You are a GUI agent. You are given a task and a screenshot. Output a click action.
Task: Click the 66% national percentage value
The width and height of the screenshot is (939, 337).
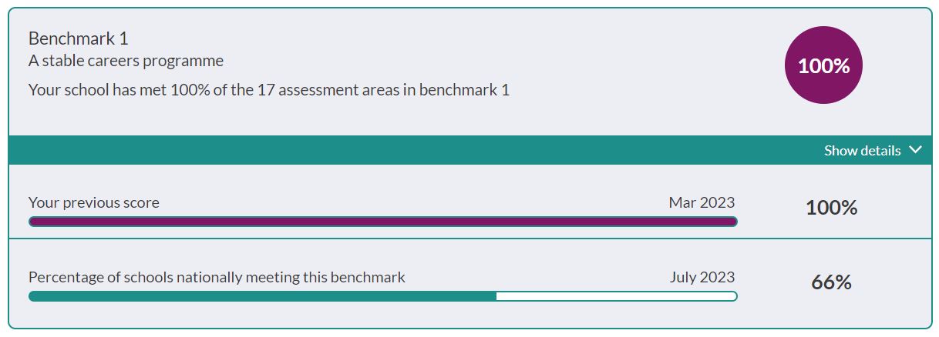click(x=831, y=282)
